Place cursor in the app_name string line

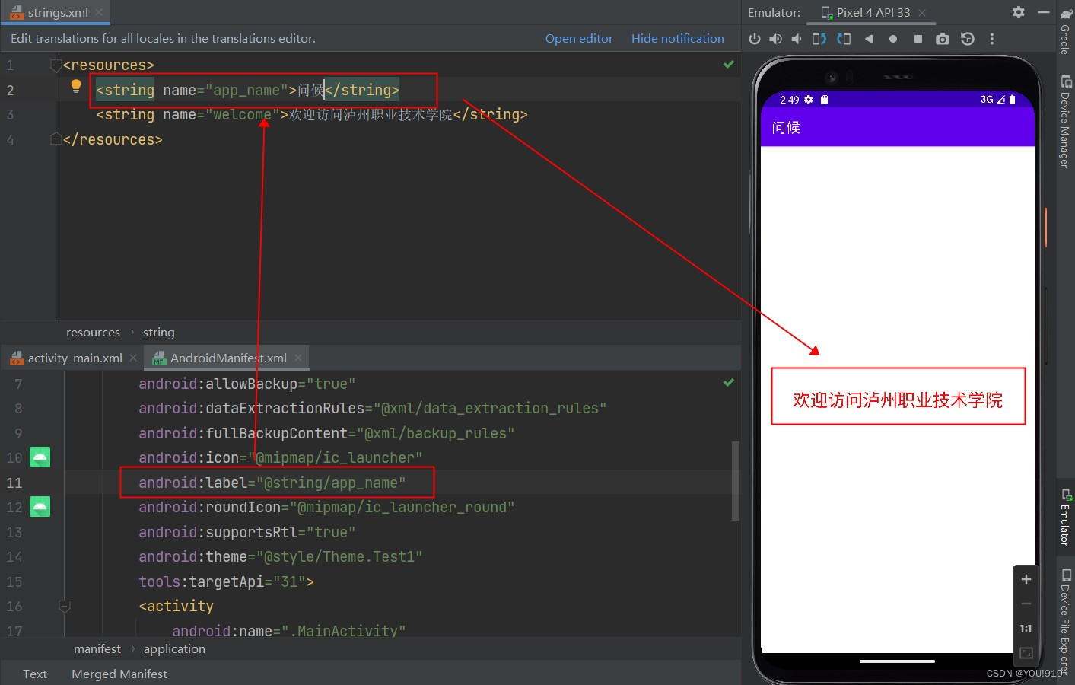(247, 90)
